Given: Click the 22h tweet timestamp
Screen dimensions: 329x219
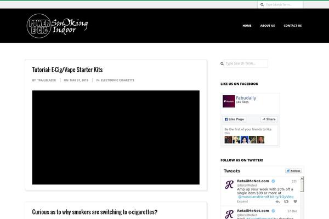Looking at the screenshot, I should click(294, 181).
